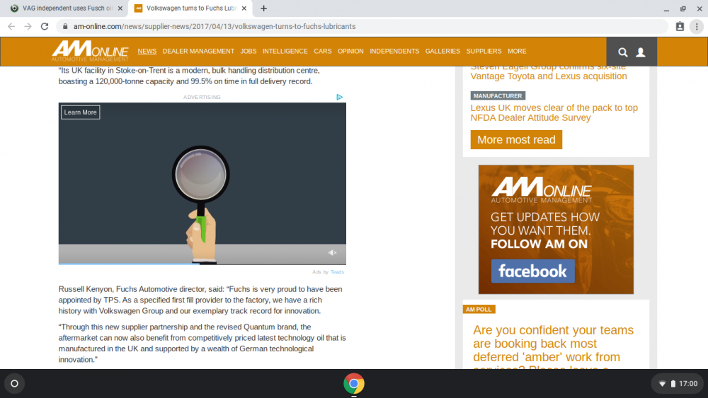Open the site search magnifier icon
The image size is (708, 398).
click(622, 52)
